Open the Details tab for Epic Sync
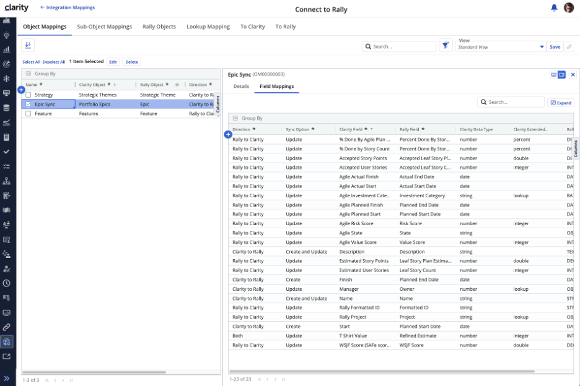This screenshot has height=386, width=580. [x=241, y=87]
